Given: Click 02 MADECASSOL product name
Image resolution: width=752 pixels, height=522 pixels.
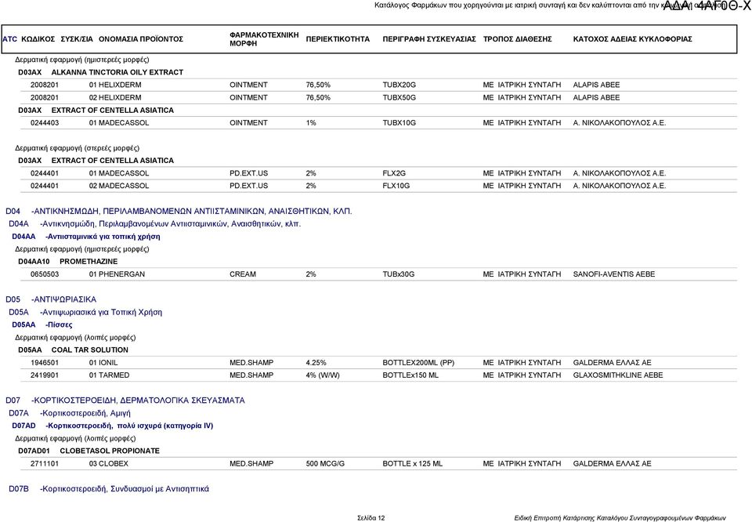Looking at the screenshot, I should 119,186.
